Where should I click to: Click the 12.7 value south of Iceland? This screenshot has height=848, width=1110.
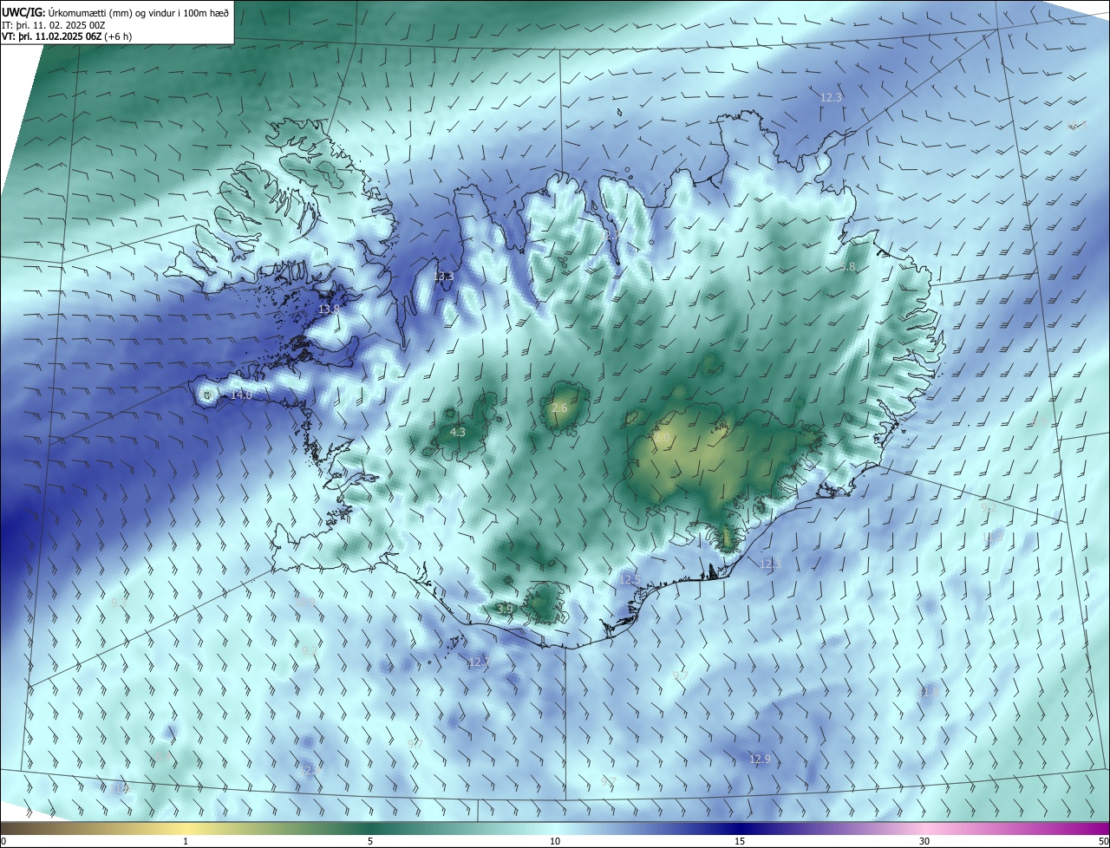[479, 662]
